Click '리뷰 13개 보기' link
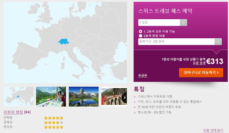Image resolution: width=229 pixels, height=133 pixels. coord(213,130)
